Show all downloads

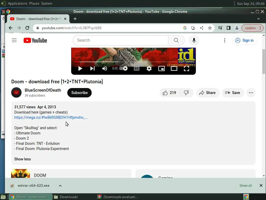point(246,185)
